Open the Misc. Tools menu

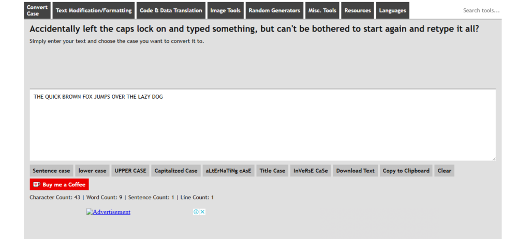(322, 10)
